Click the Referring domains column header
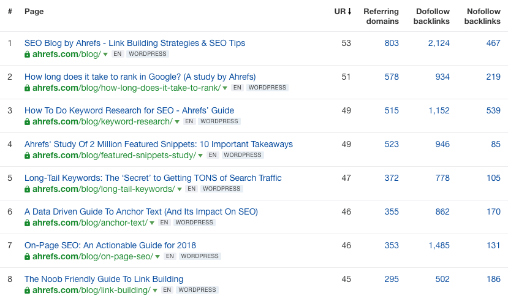The width and height of the screenshot is (508, 301). [381, 17]
